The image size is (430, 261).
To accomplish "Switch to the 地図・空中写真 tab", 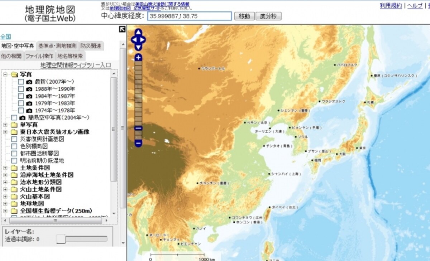I will (x=18, y=46).
